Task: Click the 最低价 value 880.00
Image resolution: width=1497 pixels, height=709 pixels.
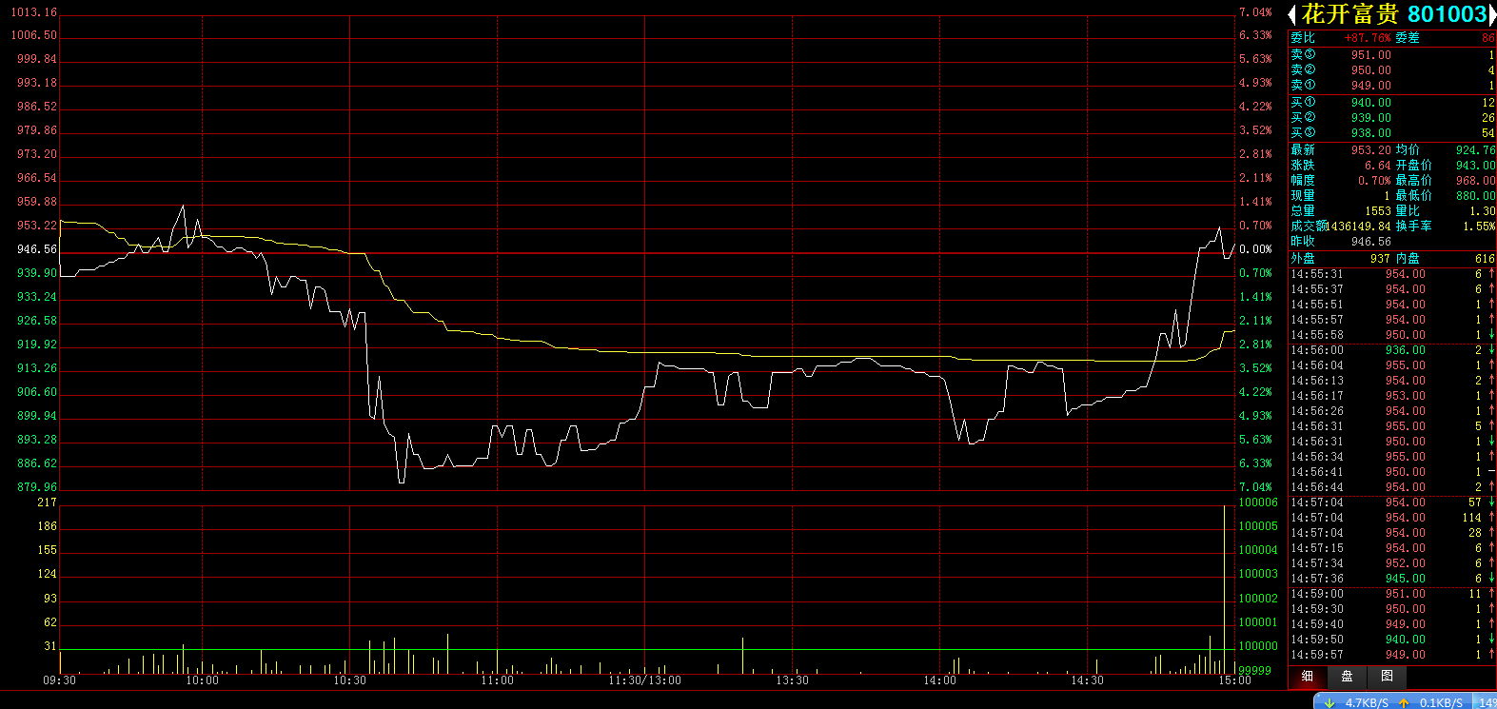Action: (x=1475, y=196)
